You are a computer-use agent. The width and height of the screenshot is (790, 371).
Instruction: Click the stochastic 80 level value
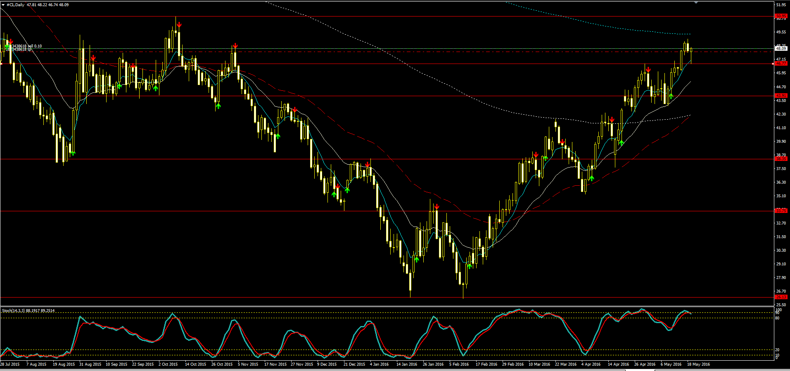(x=778, y=318)
